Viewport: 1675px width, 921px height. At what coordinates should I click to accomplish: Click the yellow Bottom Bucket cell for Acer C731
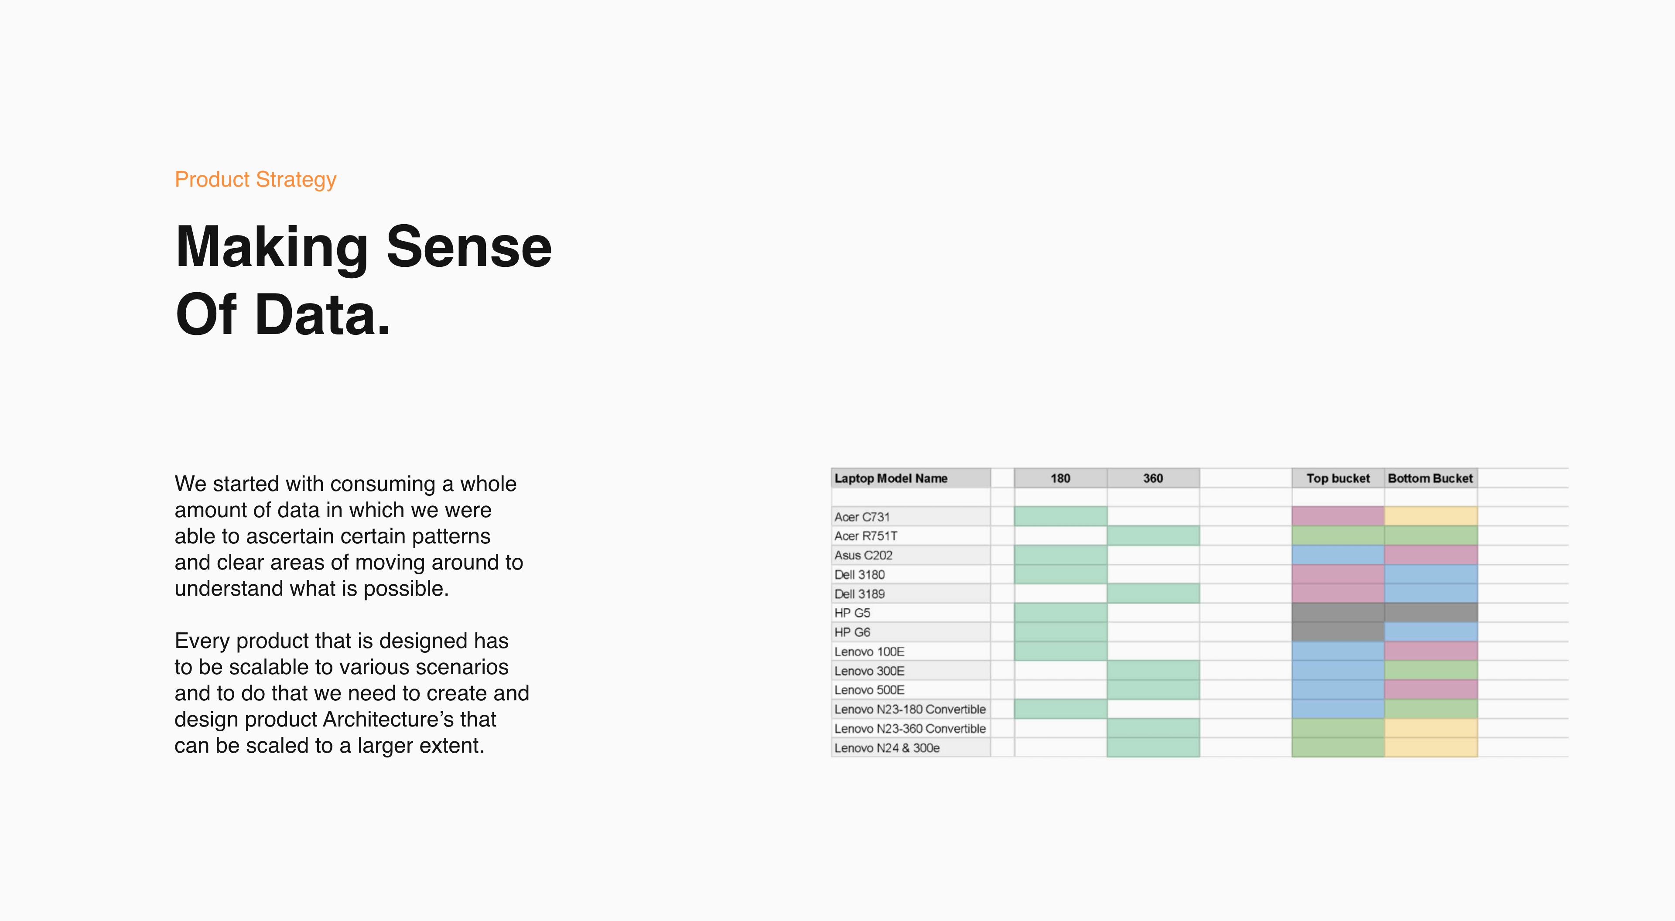point(1431,517)
